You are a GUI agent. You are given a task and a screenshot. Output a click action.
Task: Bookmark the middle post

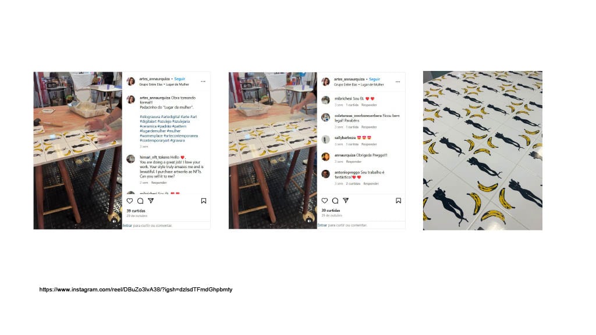point(398,200)
